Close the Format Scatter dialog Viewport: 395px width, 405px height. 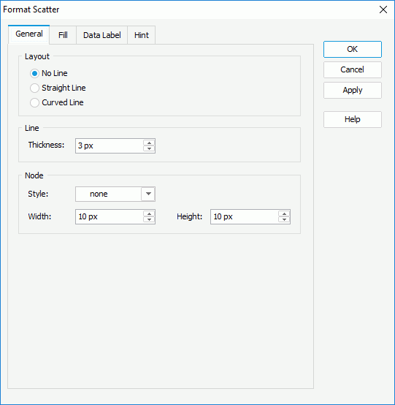[383, 10]
